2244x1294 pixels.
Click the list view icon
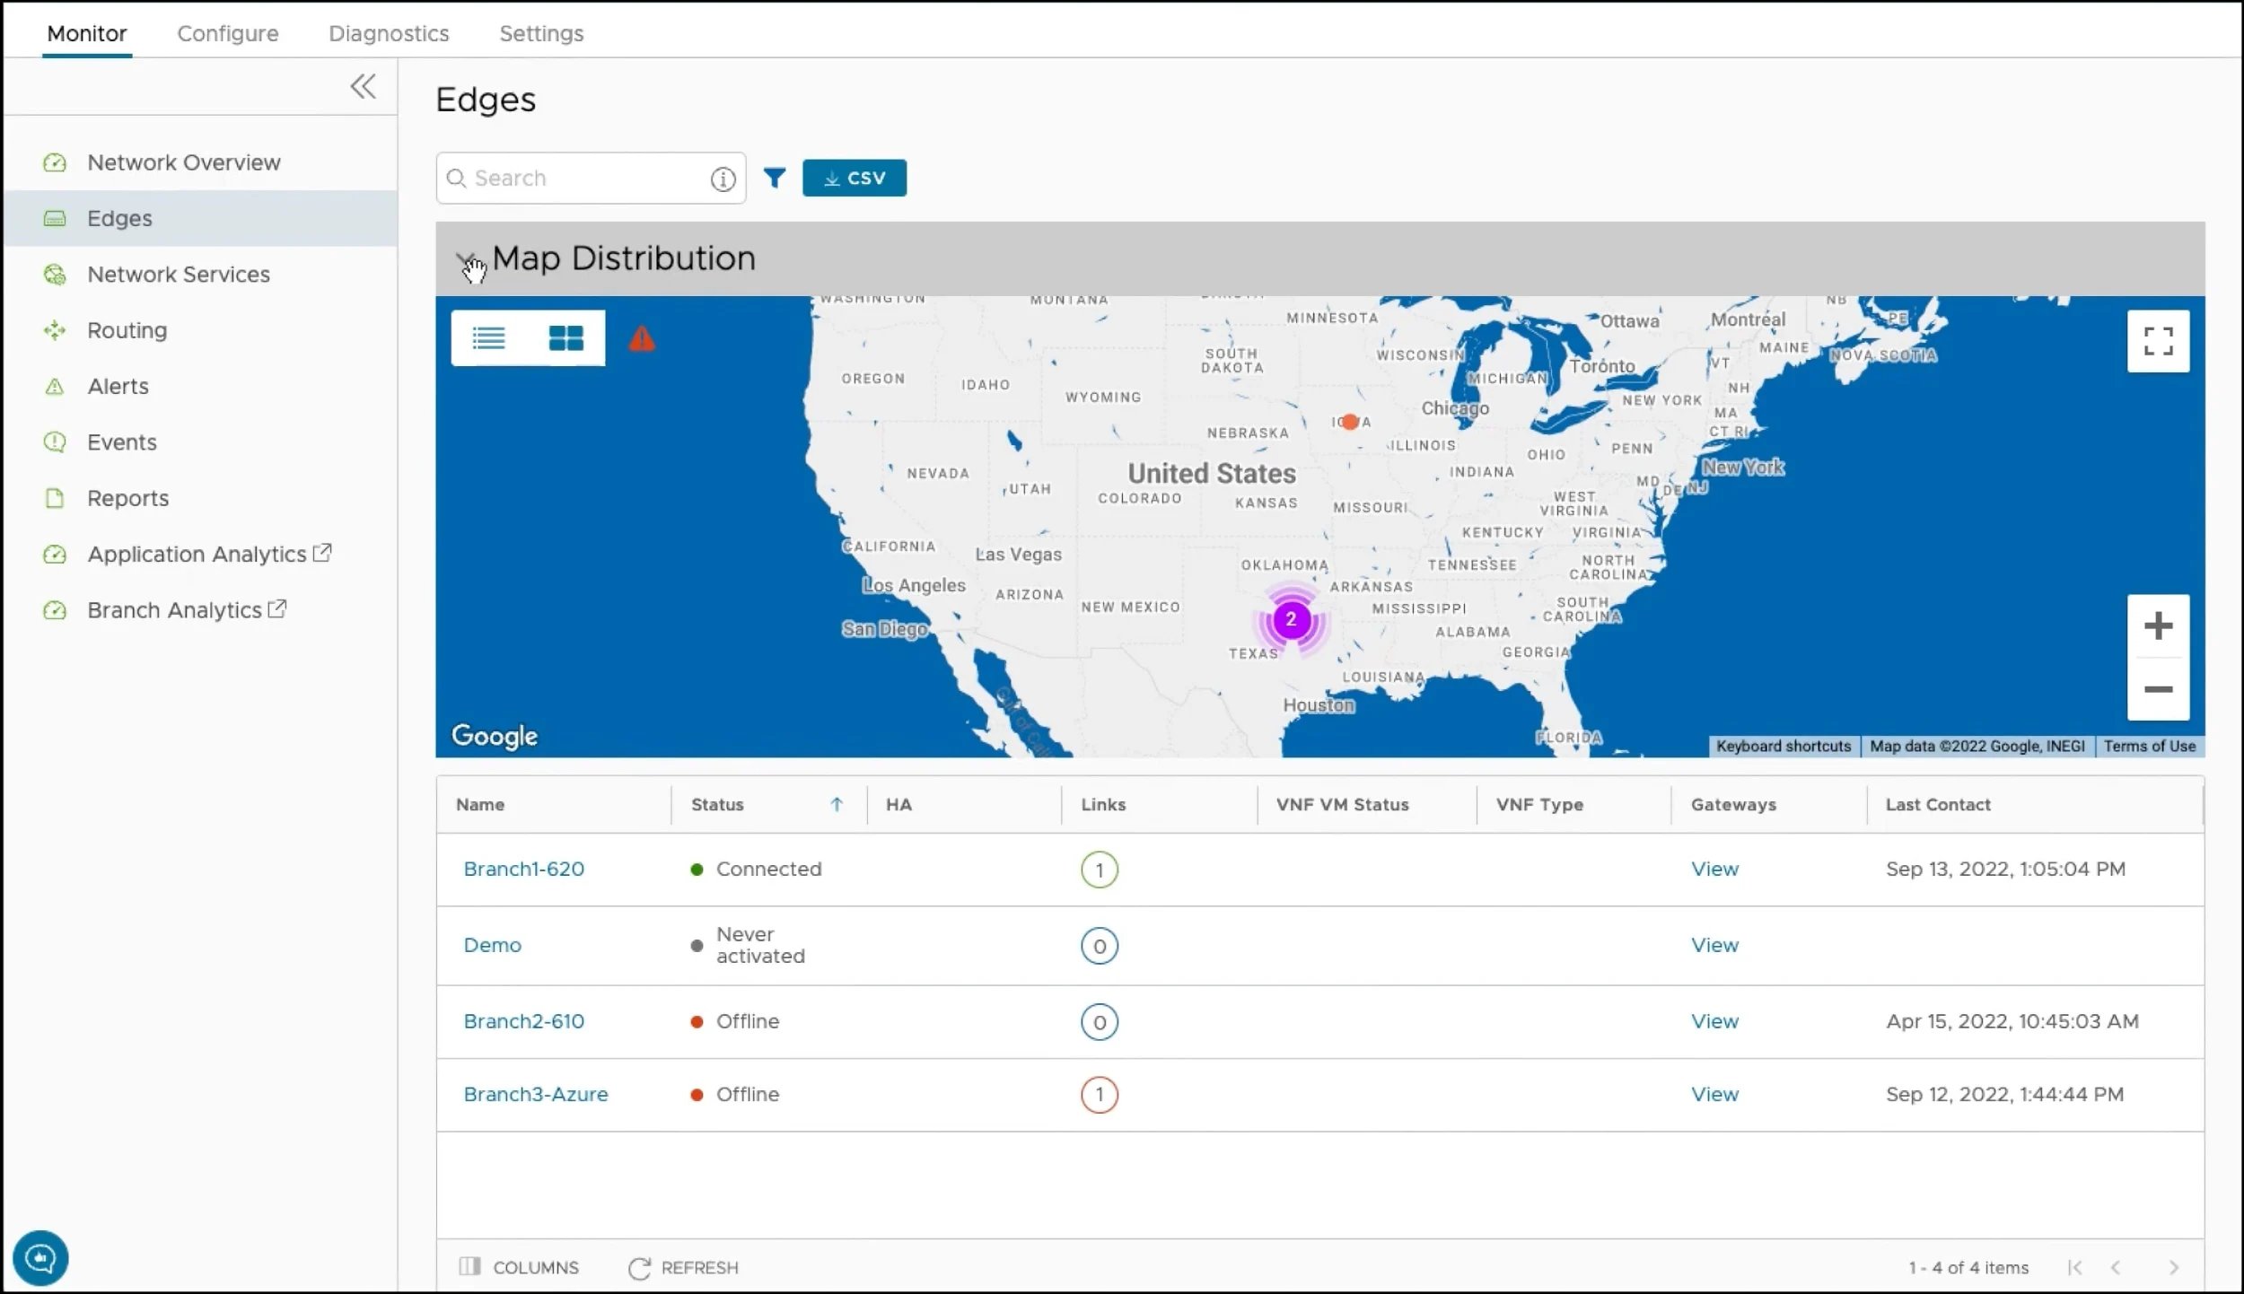coord(490,337)
